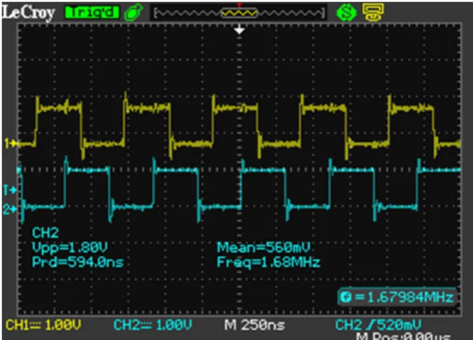Click the CH2 1.00V scale readout
473x340 pixels.
(152, 325)
